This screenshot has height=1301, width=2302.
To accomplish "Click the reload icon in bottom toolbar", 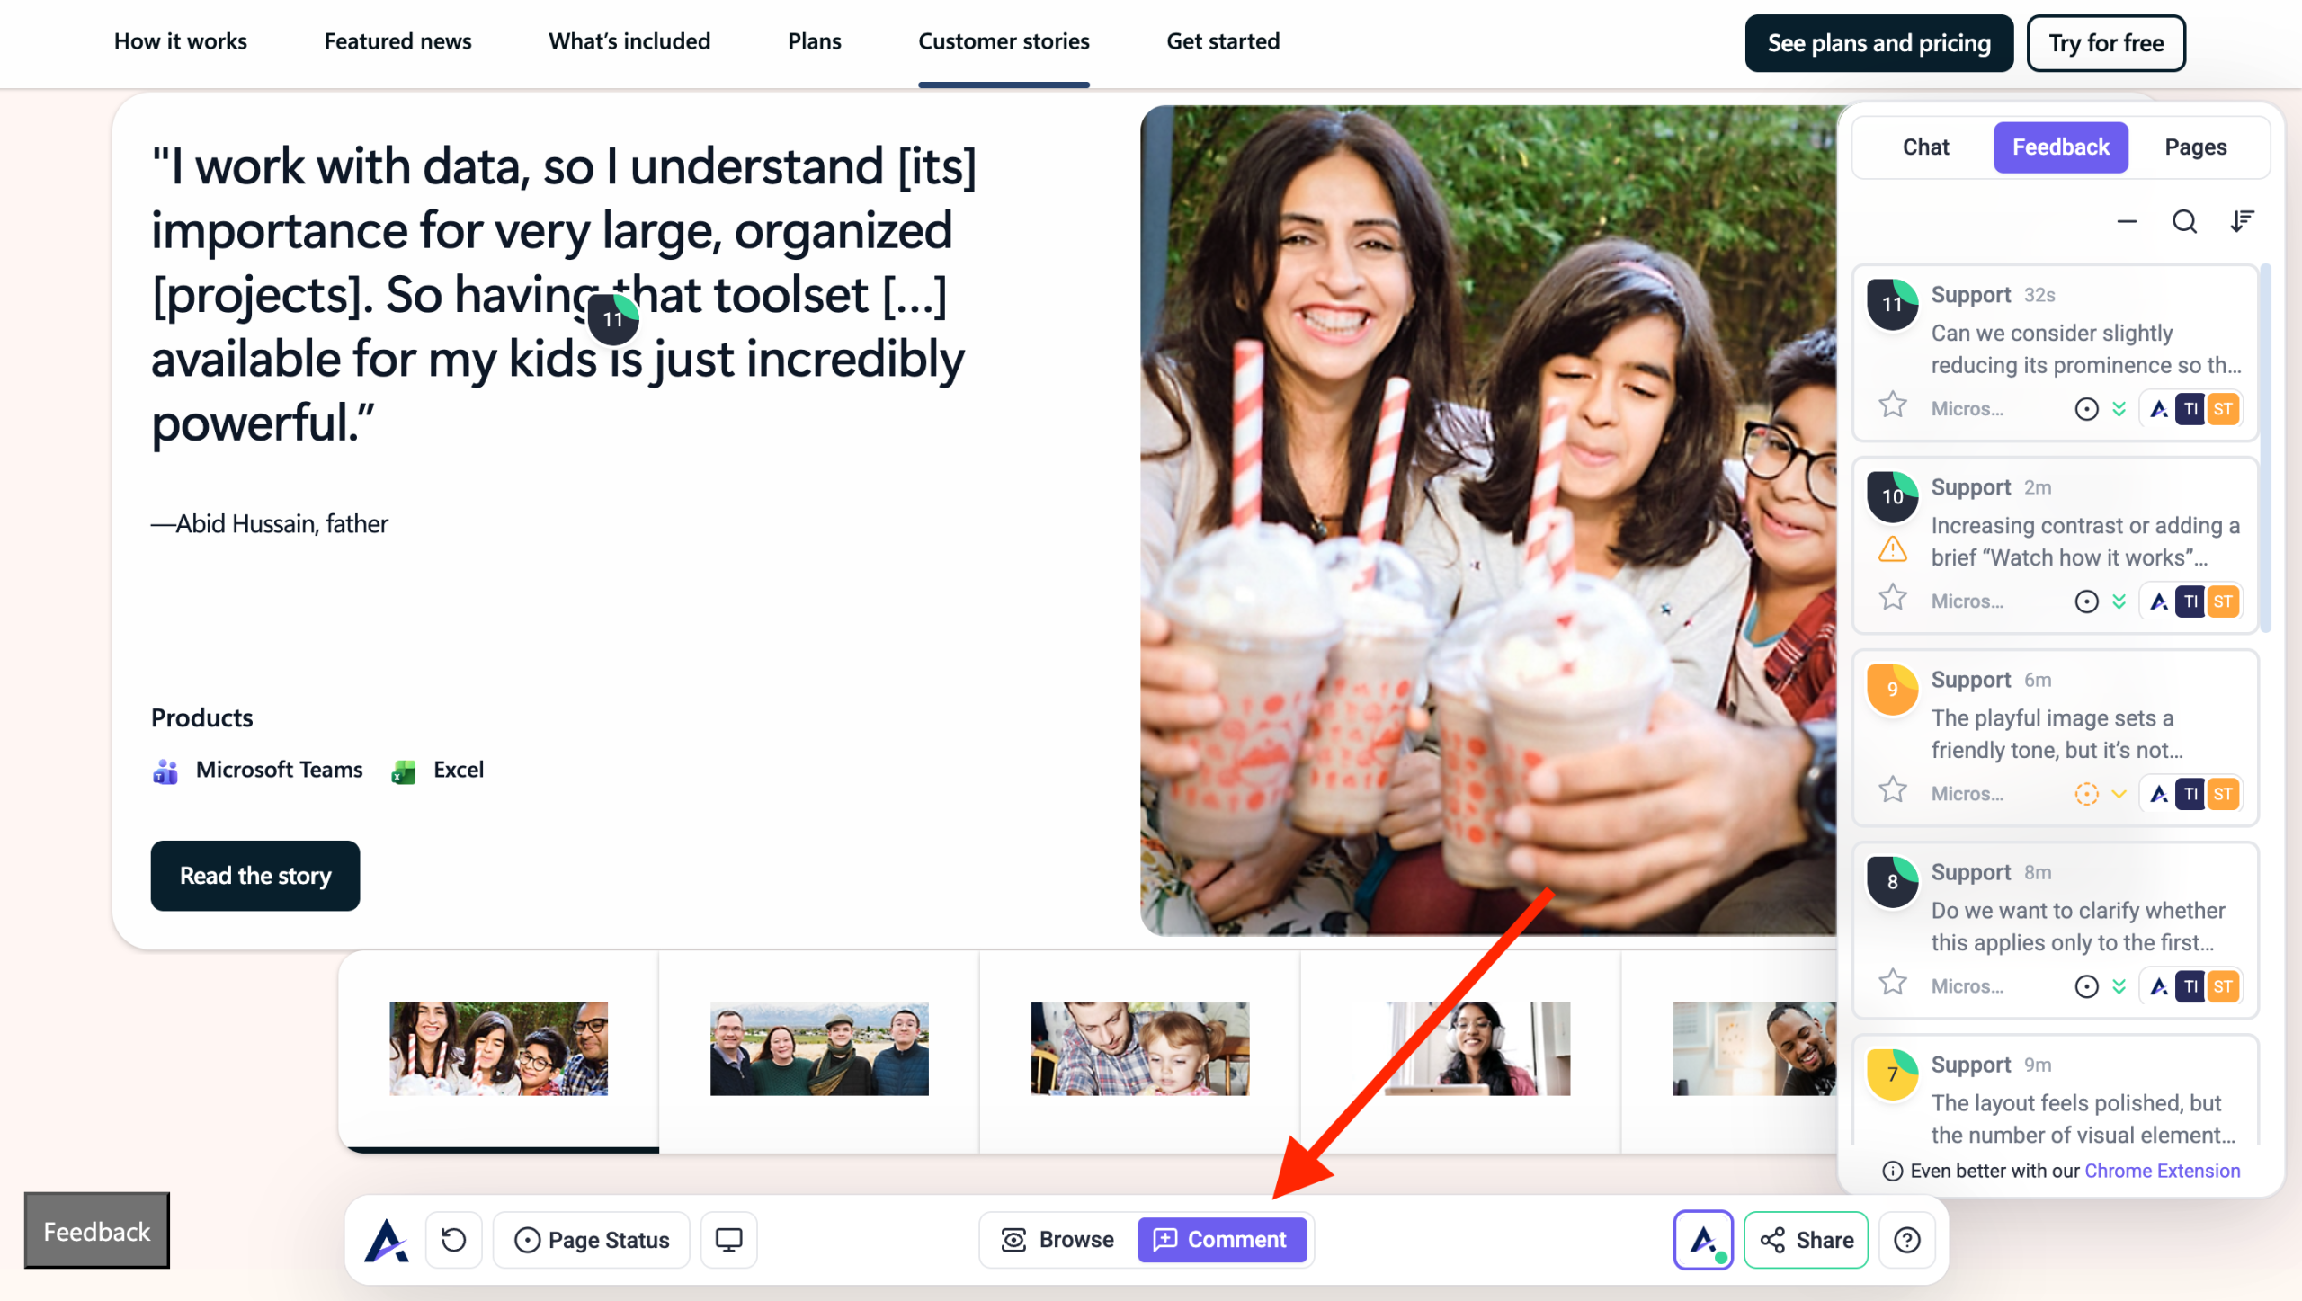I will [x=454, y=1240].
